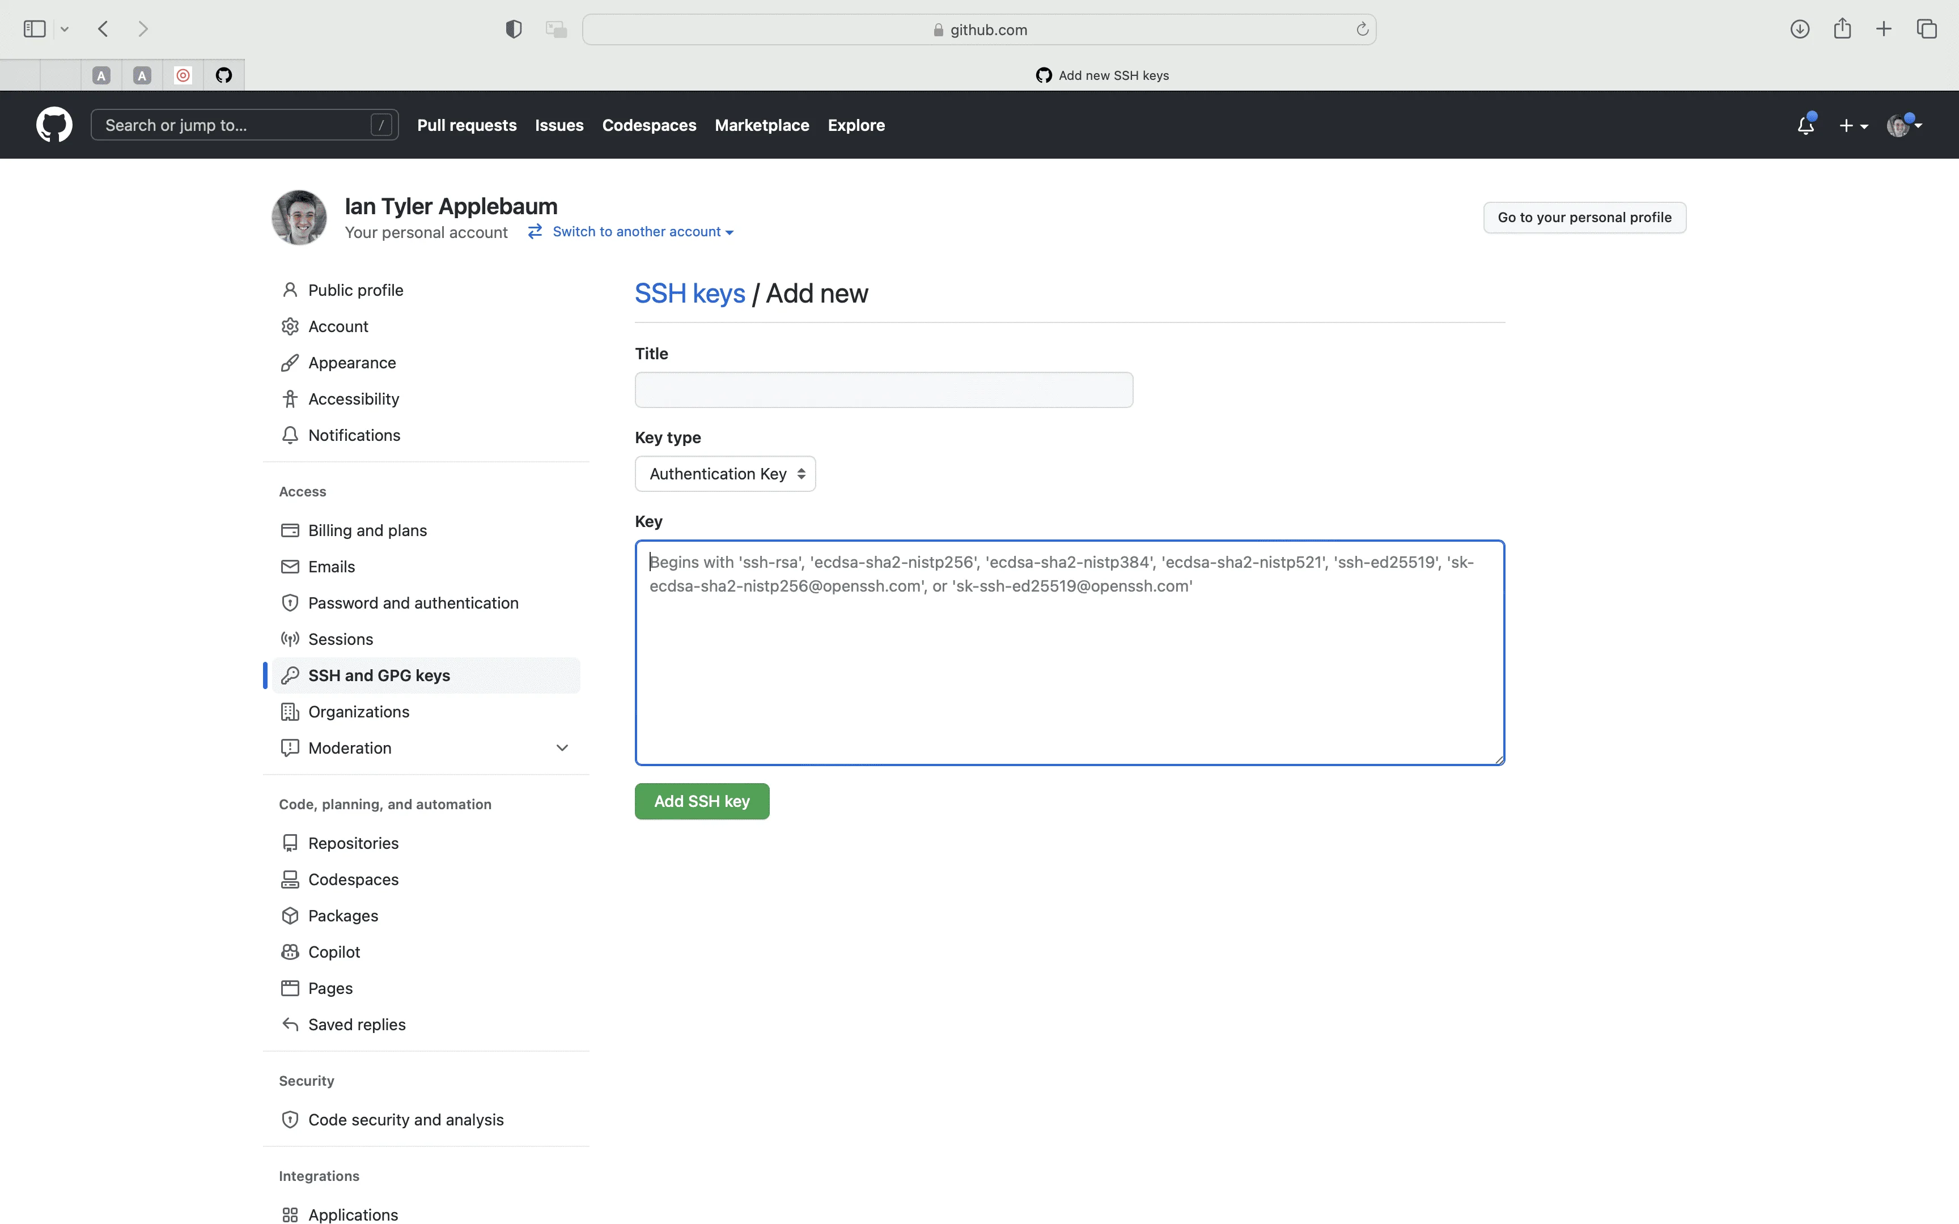Click Safari privacy shield icon

click(513, 30)
